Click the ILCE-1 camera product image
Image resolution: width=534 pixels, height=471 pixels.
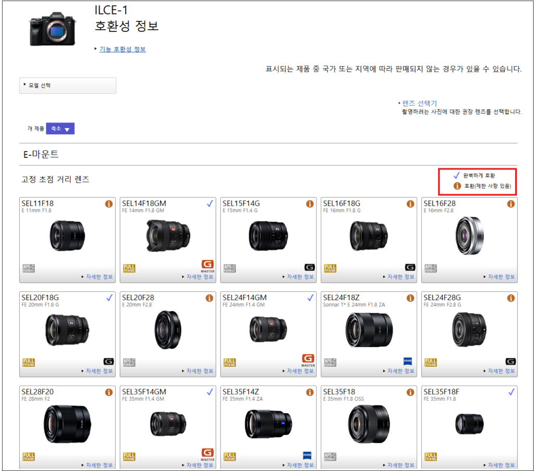[x=52, y=29]
